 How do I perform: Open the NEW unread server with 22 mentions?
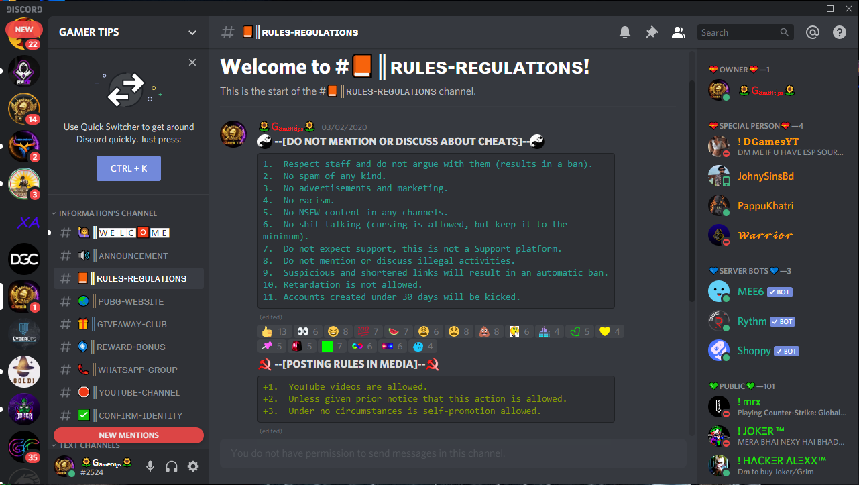[x=24, y=34]
